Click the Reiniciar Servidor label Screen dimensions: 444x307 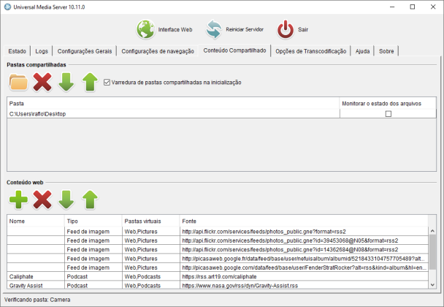coord(245,29)
